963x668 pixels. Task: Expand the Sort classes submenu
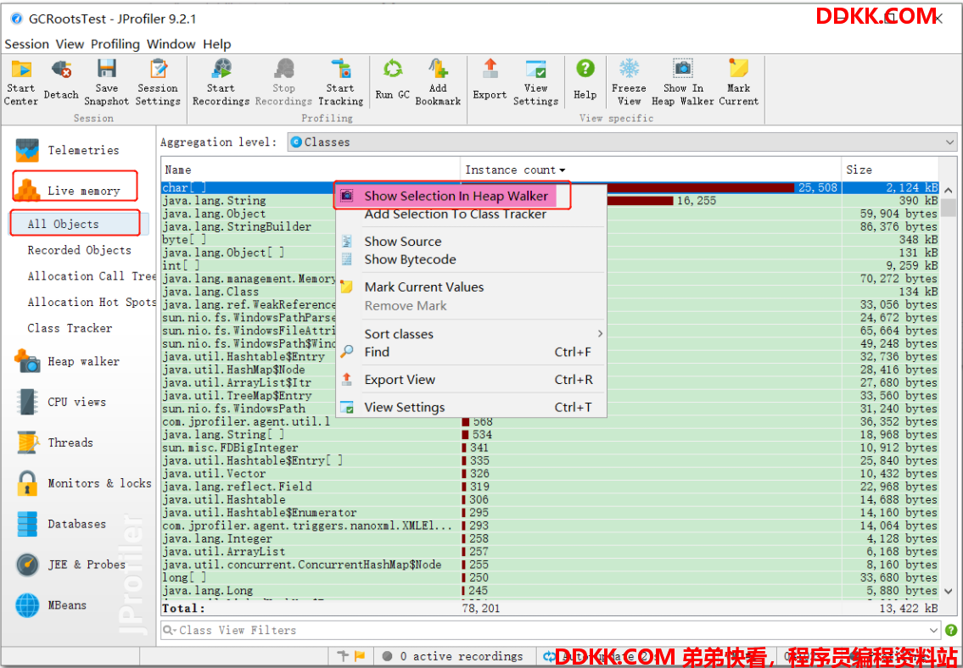tap(471, 334)
